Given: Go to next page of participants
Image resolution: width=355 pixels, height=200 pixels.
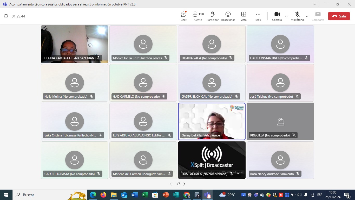Looking at the screenshot, I should point(185,184).
